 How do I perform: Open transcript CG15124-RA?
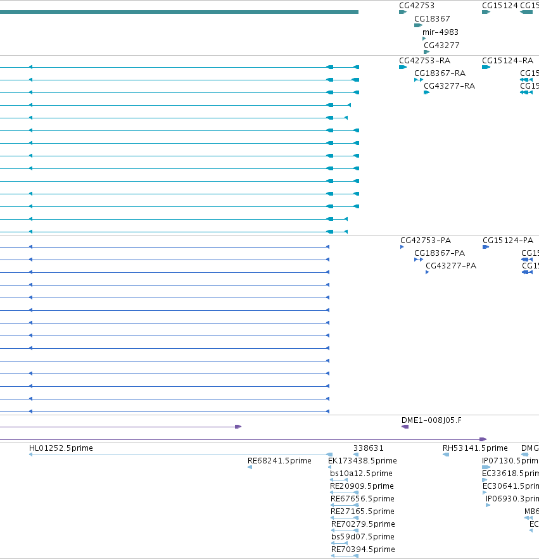pos(507,60)
